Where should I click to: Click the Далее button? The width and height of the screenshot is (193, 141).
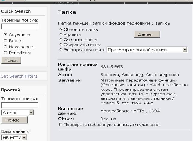click(147, 34)
